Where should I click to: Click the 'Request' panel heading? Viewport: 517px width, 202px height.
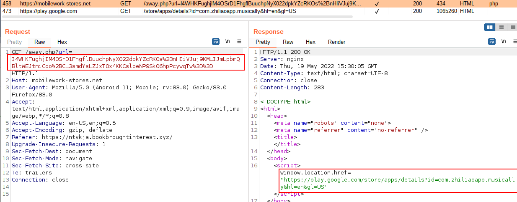coord(18,32)
